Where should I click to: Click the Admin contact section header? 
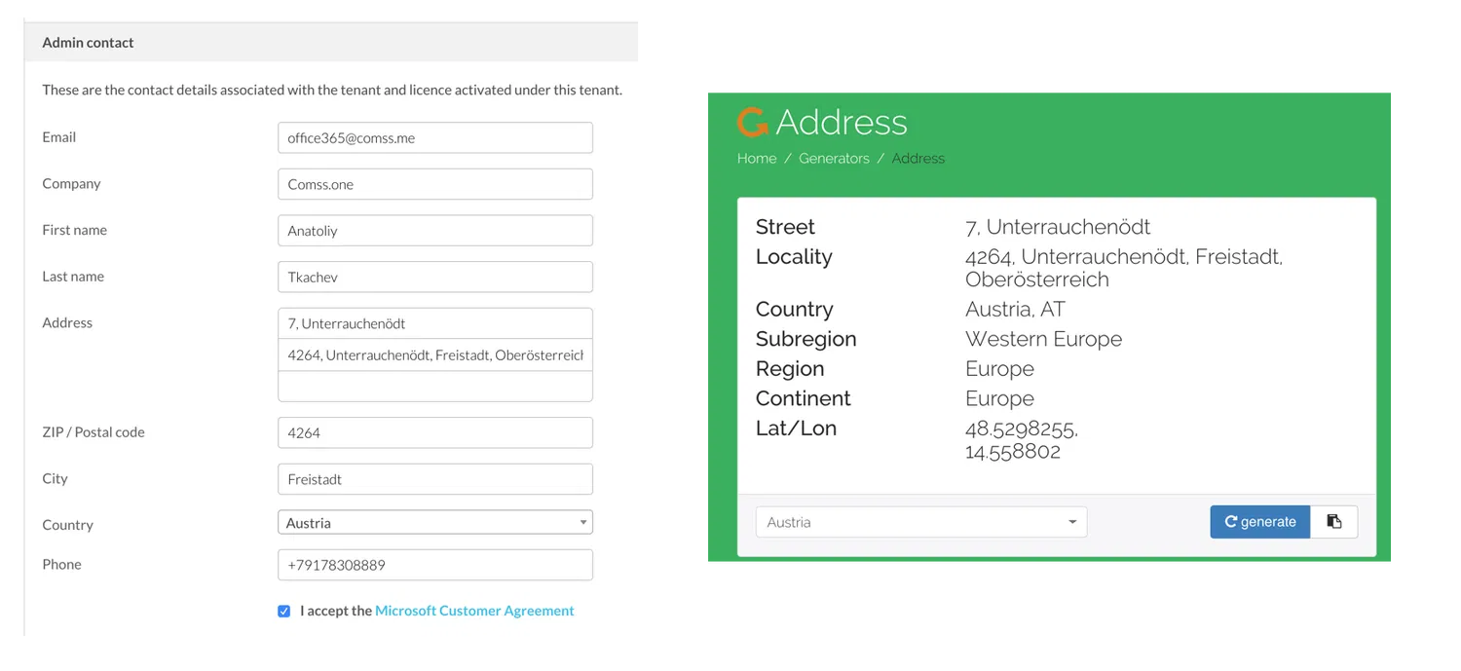coord(331,42)
